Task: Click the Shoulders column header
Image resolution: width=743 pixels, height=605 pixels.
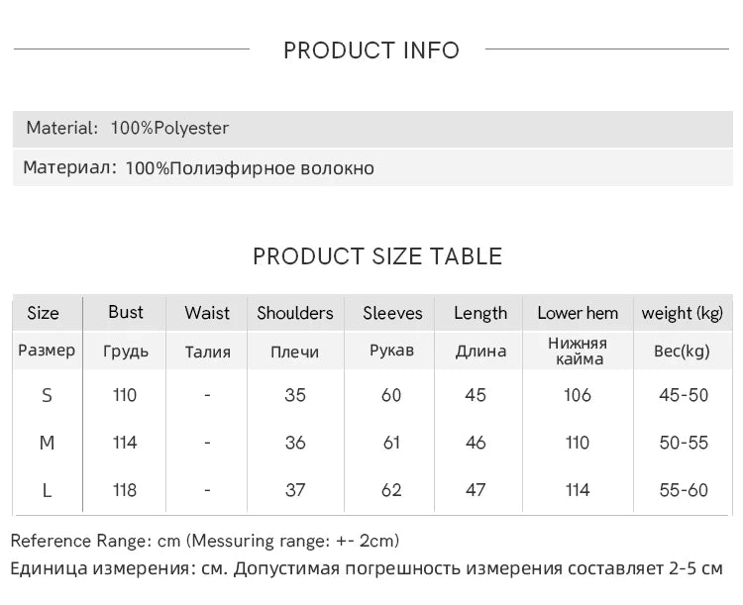Action: point(295,313)
